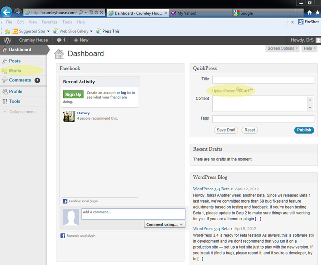Click the blue Publish button
This screenshot has height=265, width=321.
(304, 130)
